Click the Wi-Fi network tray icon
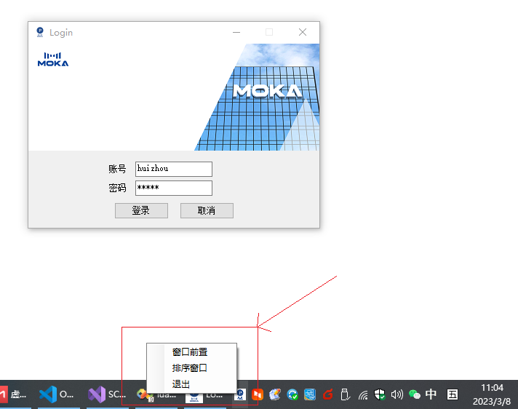The width and height of the screenshot is (518, 409). click(x=363, y=394)
